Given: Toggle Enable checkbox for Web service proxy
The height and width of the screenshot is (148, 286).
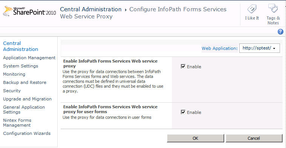Looking at the screenshot, I should (x=183, y=66).
